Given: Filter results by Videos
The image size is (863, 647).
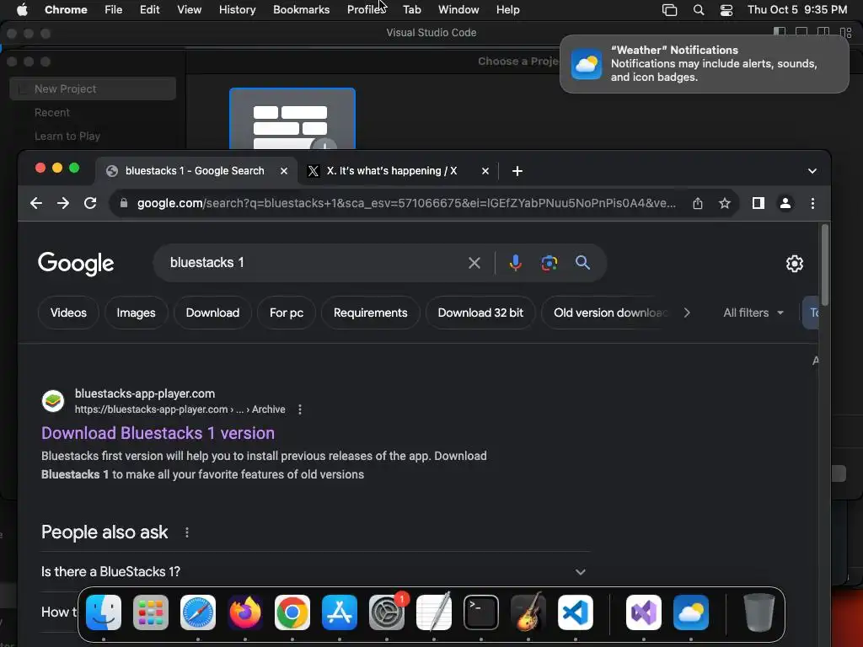Looking at the screenshot, I should 68,313.
